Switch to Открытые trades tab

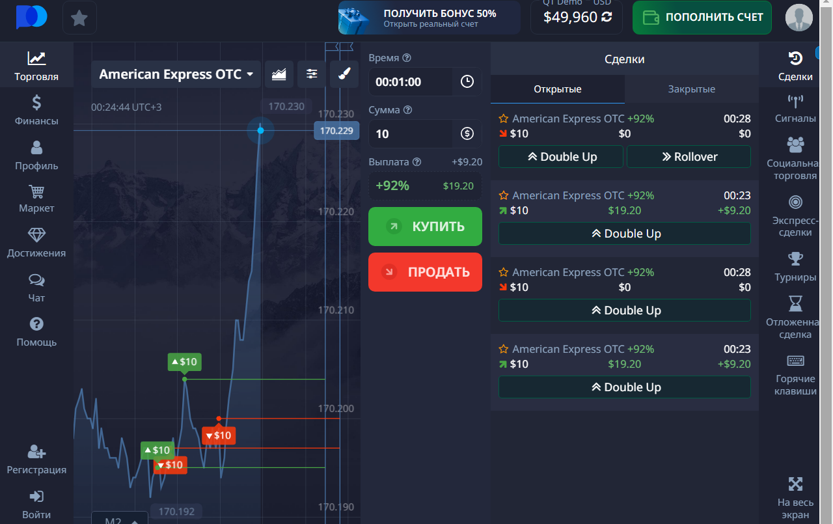pos(558,89)
